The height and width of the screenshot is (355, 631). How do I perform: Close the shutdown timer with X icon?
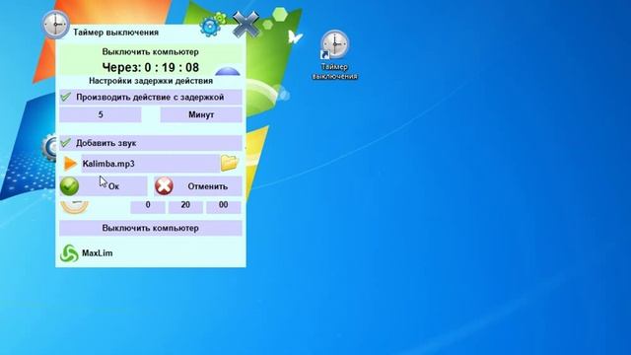coord(245,25)
